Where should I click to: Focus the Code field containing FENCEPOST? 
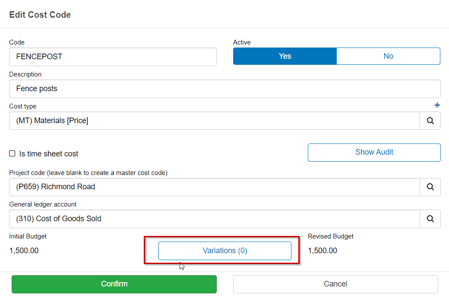113,57
